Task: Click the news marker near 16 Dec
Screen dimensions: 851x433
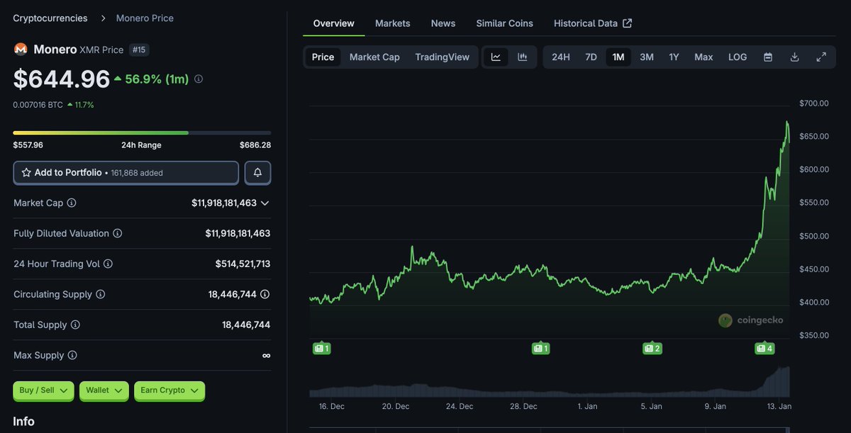Action: (x=322, y=348)
